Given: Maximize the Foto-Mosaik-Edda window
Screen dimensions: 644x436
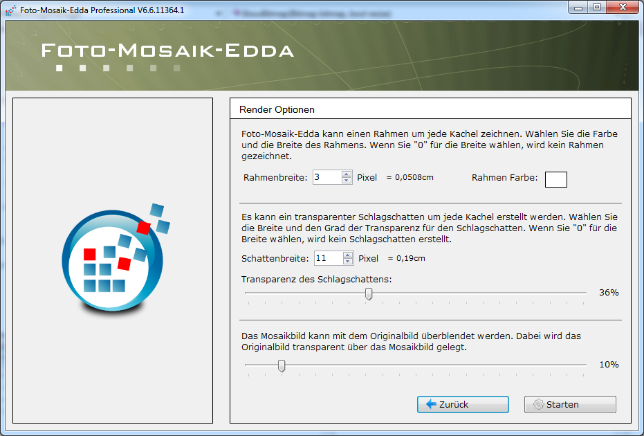Looking at the screenshot, I should coord(597,8).
